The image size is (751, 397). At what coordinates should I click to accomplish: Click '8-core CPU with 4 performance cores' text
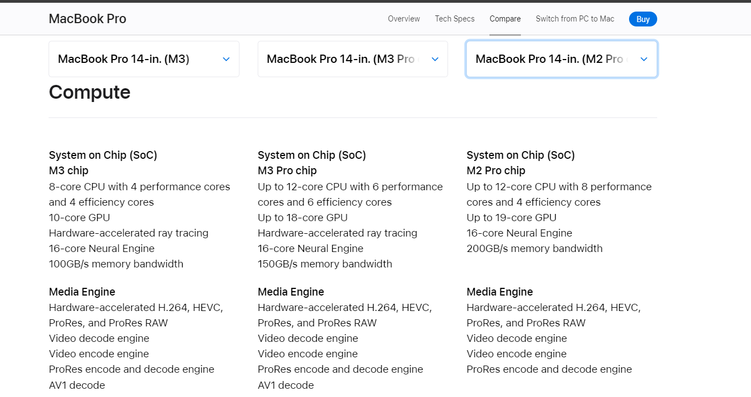tap(140, 186)
